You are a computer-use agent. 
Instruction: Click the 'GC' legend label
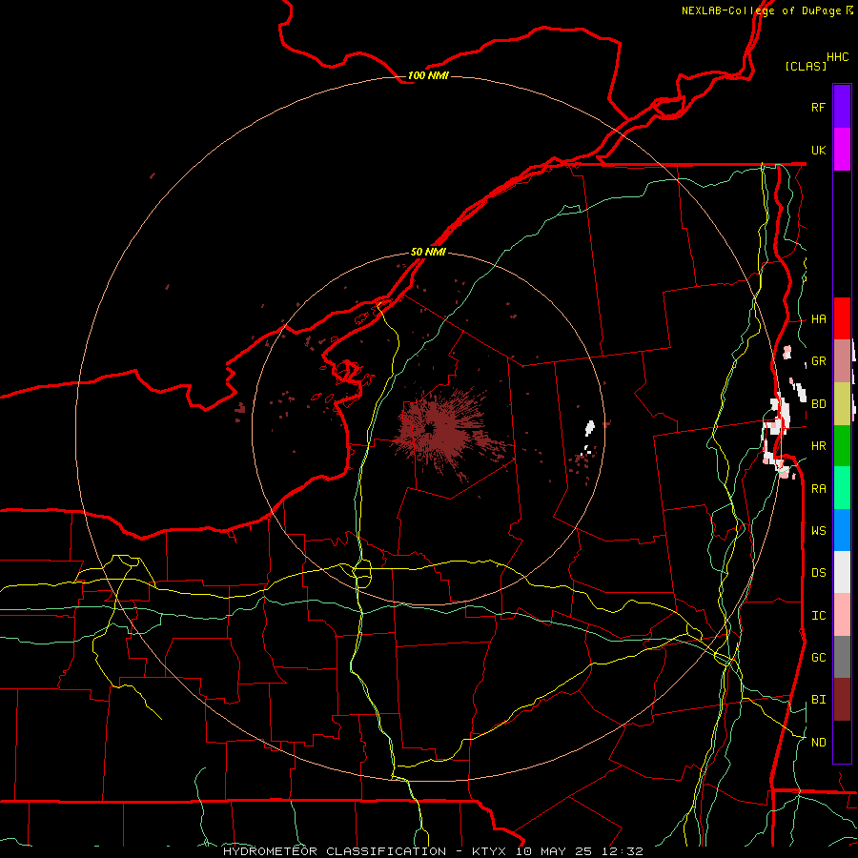[x=818, y=658]
